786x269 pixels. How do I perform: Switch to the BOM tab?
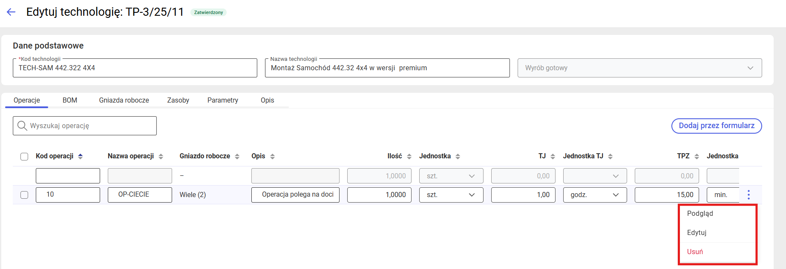tap(70, 100)
